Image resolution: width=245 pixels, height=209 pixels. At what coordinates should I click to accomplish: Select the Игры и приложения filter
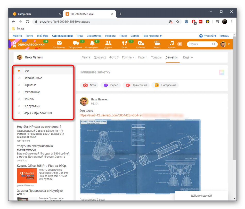(x=43, y=113)
